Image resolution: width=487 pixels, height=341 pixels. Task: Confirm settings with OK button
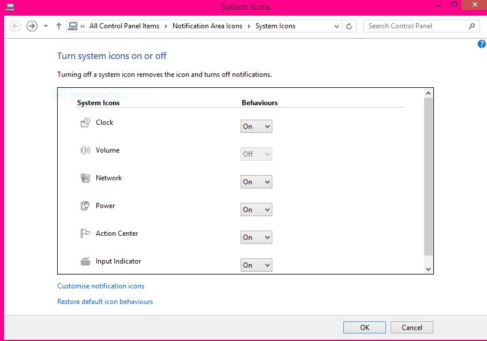point(364,327)
